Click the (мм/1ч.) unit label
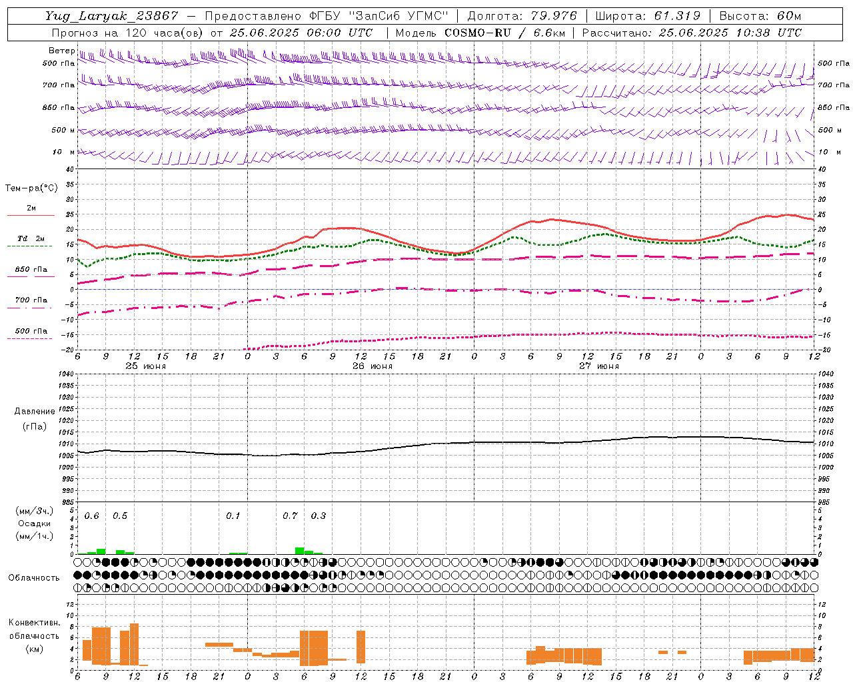 tap(35, 535)
